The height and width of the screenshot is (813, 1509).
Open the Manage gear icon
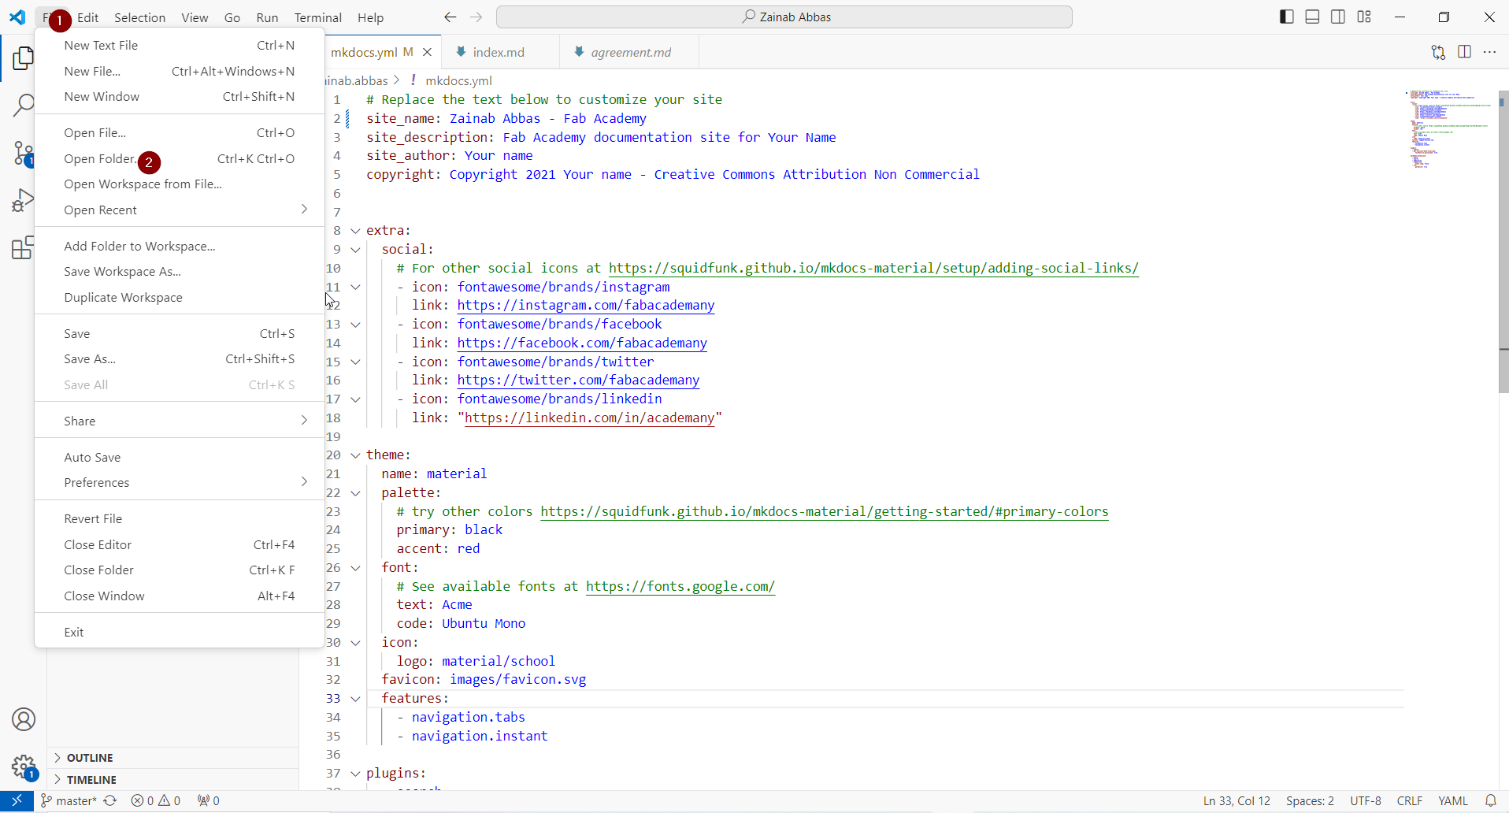[x=24, y=767]
